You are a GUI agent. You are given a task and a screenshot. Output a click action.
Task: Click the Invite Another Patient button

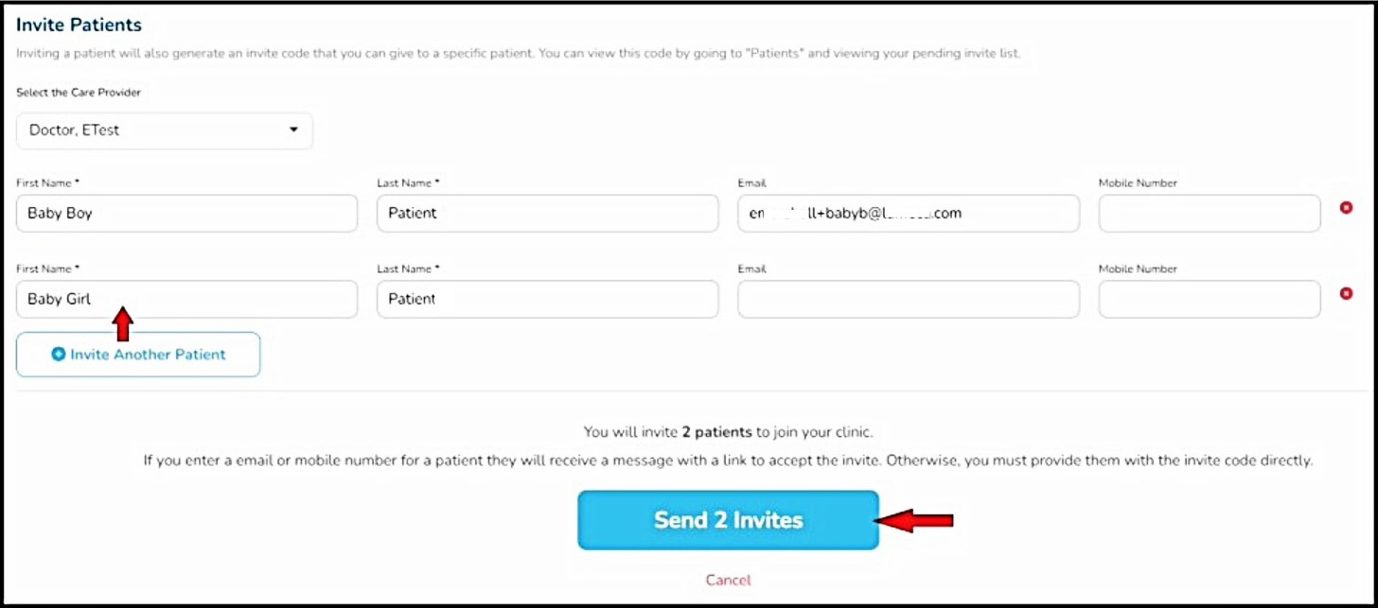138,355
